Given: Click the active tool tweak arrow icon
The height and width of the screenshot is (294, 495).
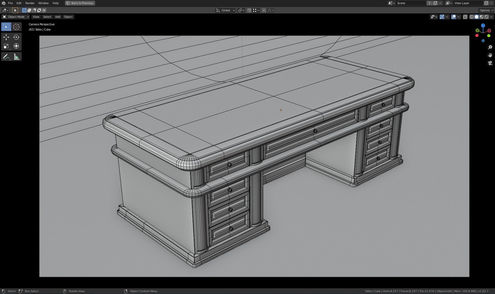Looking at the screenshot, I should click(15, 10).
